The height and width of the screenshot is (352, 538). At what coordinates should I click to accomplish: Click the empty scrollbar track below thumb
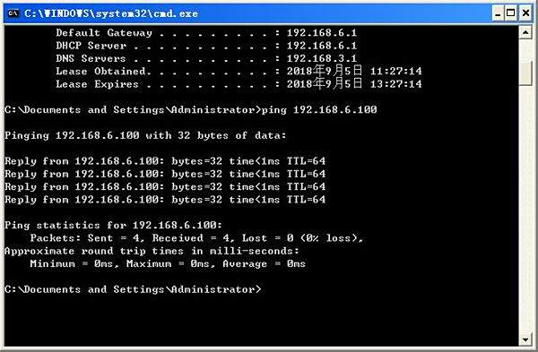coord(525,209)
